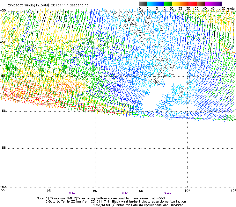Screen dimensions: 236x207
Task: Click the '-52' latitude axis label
Action: click(x=3, y=42)
